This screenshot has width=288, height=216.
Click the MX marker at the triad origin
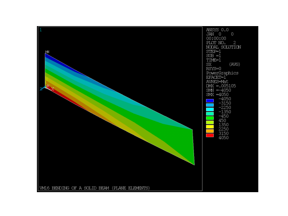48,86
